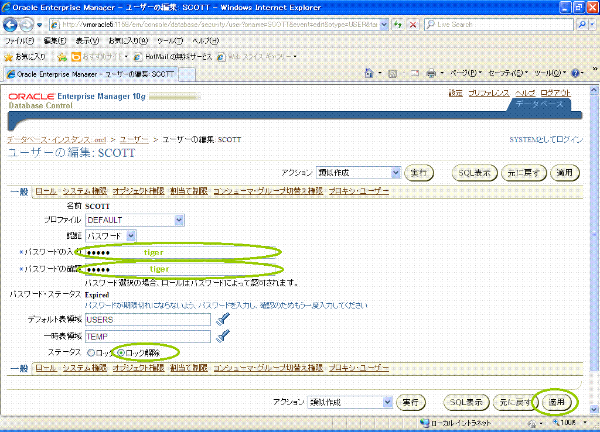The width and height of the screenshot is (600, 432).
Task: Switch to the システム権限 tab at top
Action: pos(84,191)
